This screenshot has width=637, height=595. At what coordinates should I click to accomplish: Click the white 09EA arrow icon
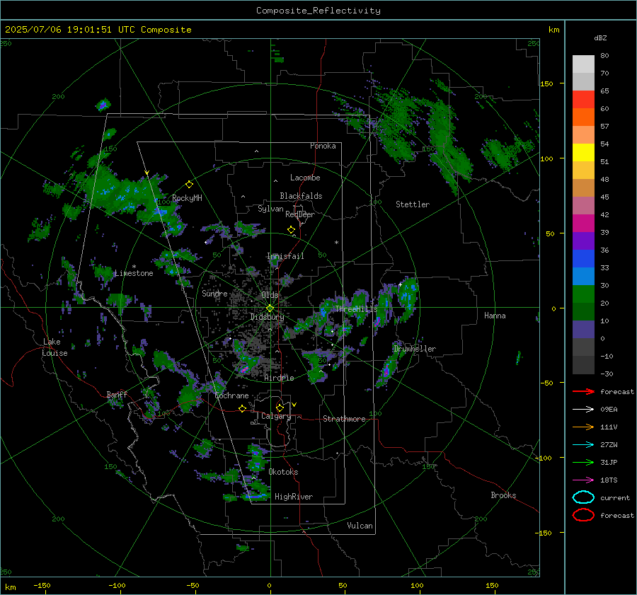click(x=583, y=410)
